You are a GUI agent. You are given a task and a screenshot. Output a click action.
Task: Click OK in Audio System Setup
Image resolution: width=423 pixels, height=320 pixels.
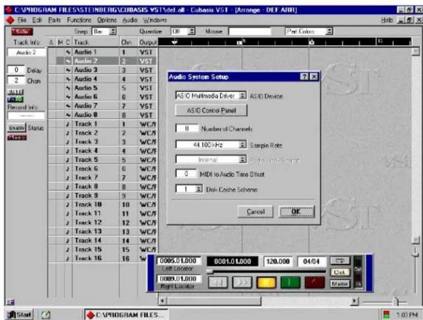296,212
